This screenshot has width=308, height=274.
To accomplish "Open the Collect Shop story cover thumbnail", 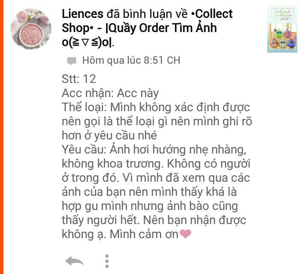I will point(282,29).
